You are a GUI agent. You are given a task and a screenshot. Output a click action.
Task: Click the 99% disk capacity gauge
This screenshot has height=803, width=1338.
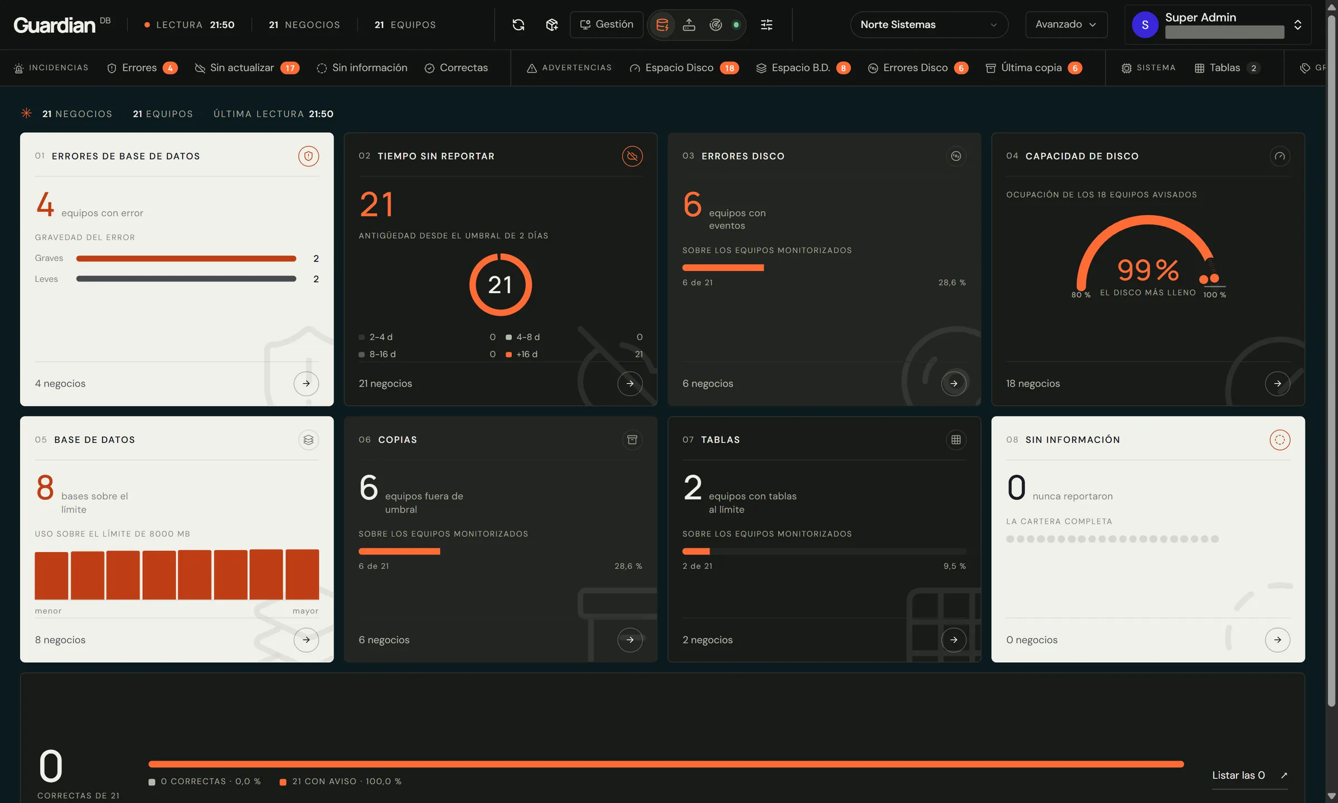(x=1148, y=257)
